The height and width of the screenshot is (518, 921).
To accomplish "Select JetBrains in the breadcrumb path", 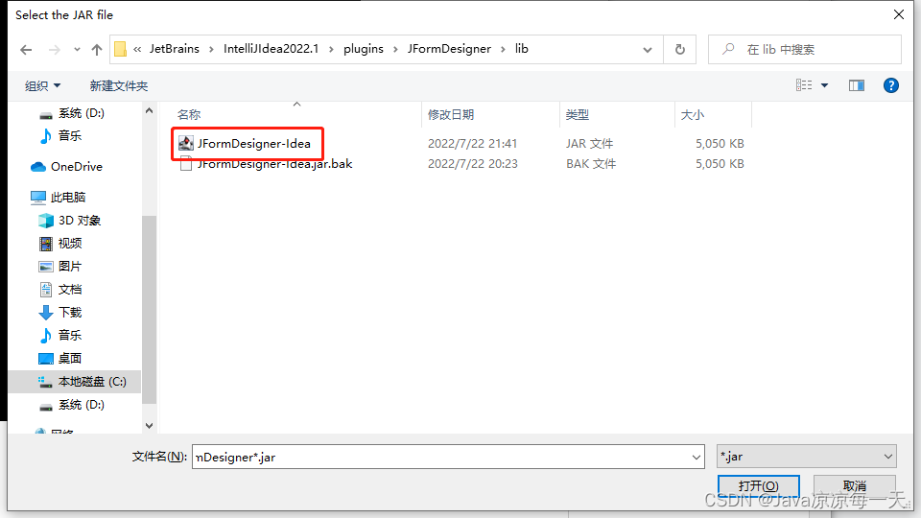I will tap(175, 49).
